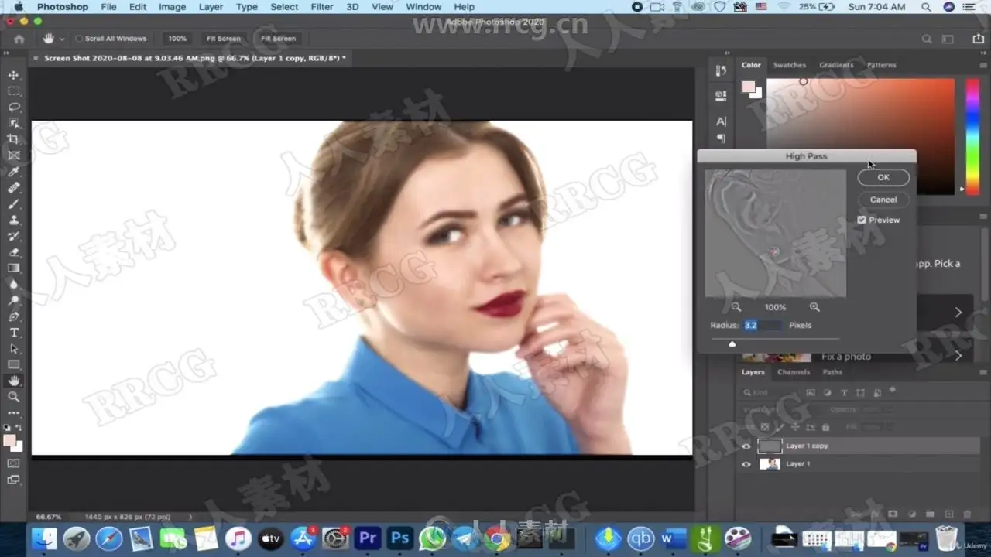Open workspace switcher dropdown
991x557 pixels.
point(948,39)
